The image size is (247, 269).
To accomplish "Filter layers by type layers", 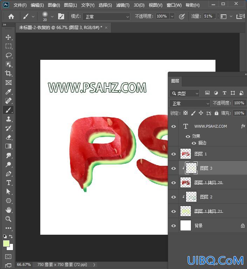I will coord(224,93).
